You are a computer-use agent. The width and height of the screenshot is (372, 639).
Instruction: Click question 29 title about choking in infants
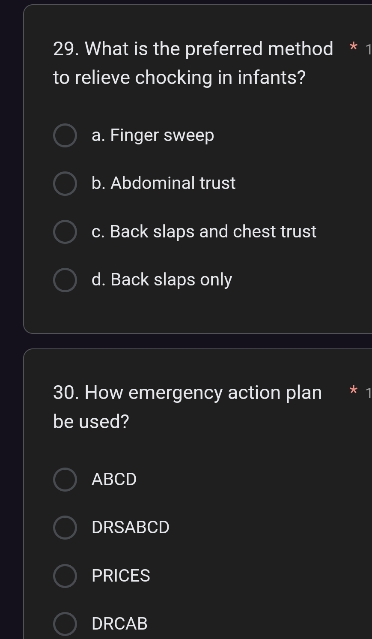[193, 63]
